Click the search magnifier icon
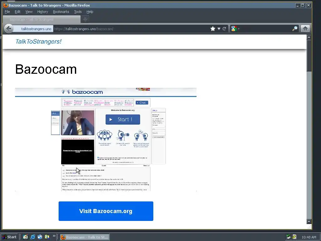This screenshot has height=241, width=321. pos(295,29)
